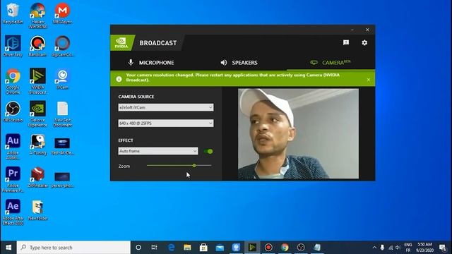Open Recycle Bin desktop icon
This screenshot has height=254, width=452.
click(13, 13)
